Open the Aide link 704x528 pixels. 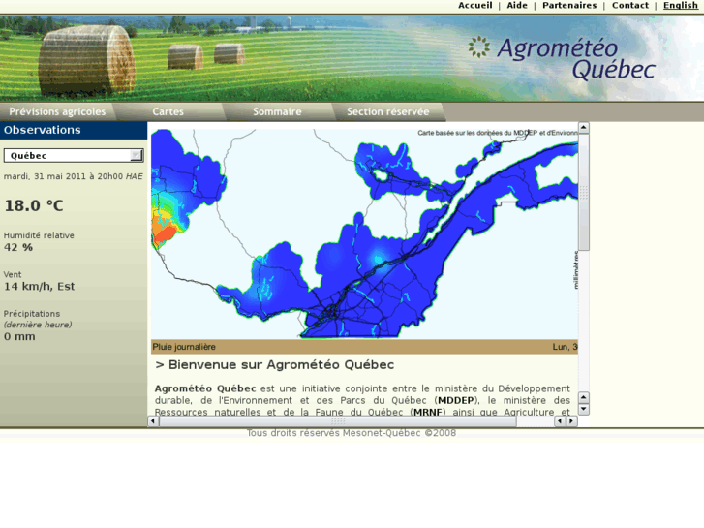517,6
